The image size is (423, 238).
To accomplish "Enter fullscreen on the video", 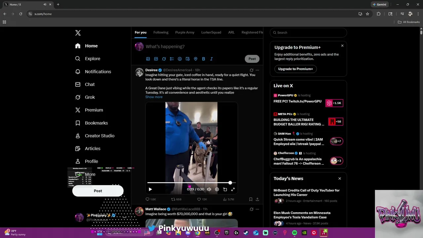I will [x=233, y=189].
